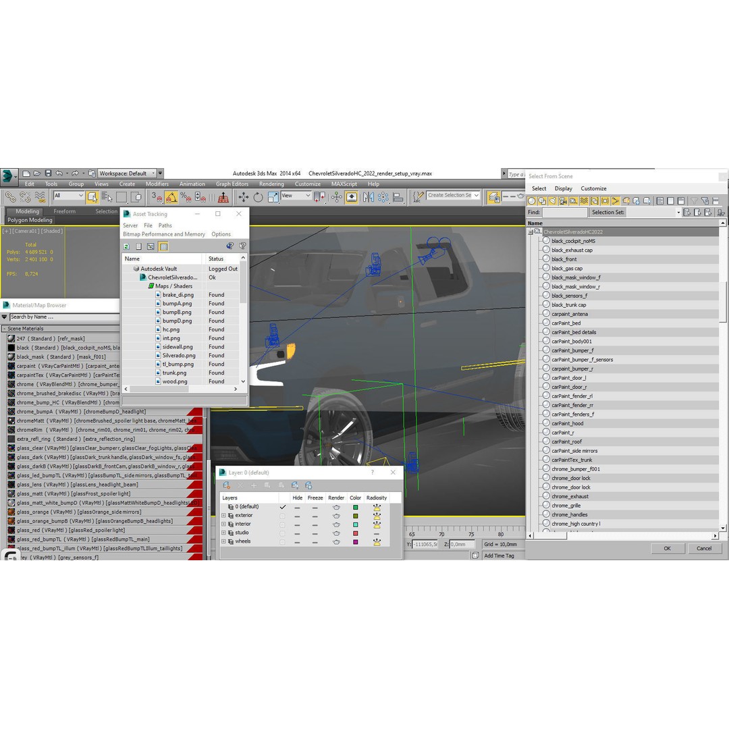729x729 pixels.
Task: Toggle Radiosity for wheels layer
Action: click(x=377, y=542)
